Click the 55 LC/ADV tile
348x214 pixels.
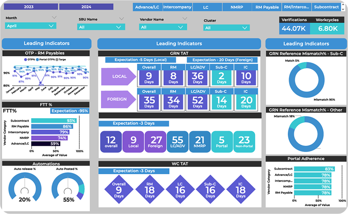click(178, 143)
